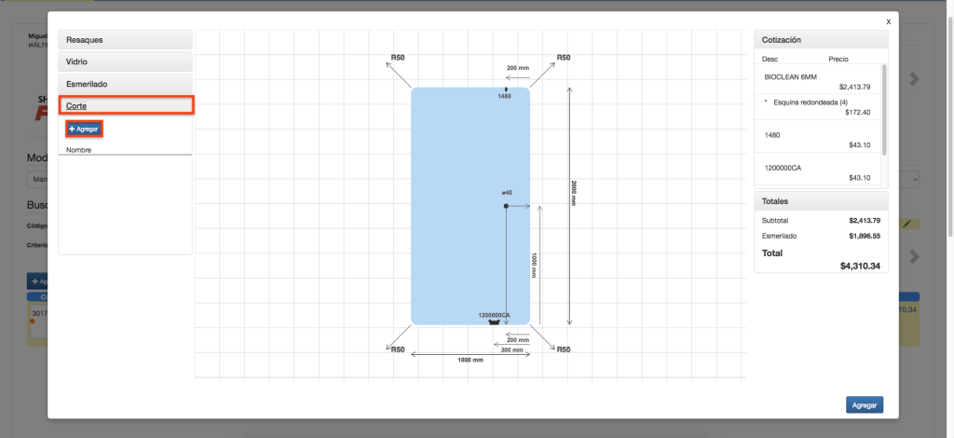
Task: Open the Vidrio accordion panel
Action: tap(125, 62)
